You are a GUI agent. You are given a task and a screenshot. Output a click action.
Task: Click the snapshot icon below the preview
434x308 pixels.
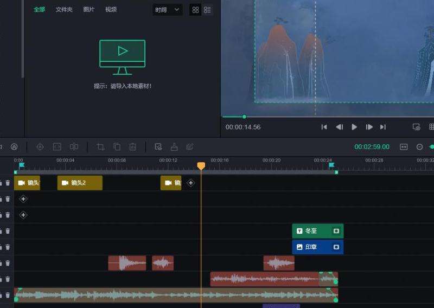tap(416, 127)
